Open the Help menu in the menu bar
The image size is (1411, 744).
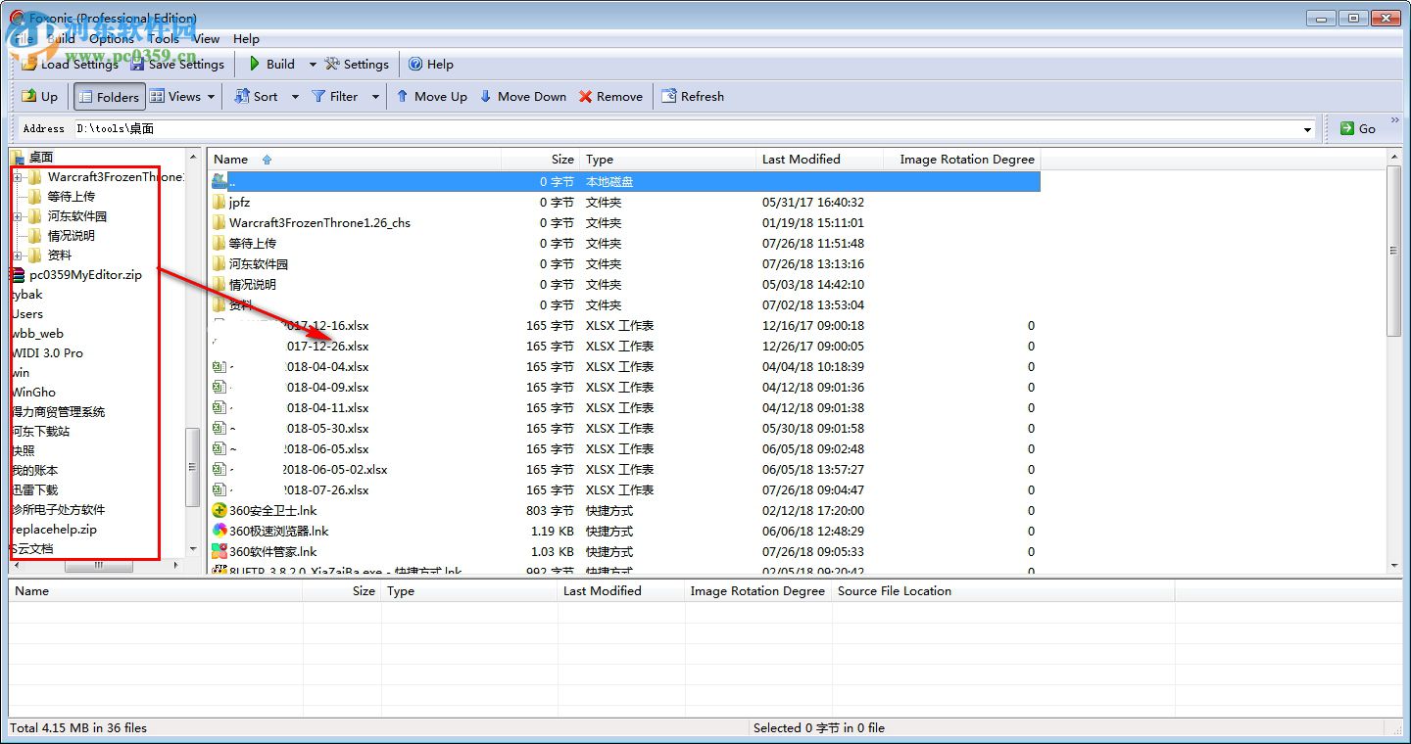[x=246, y=39]
